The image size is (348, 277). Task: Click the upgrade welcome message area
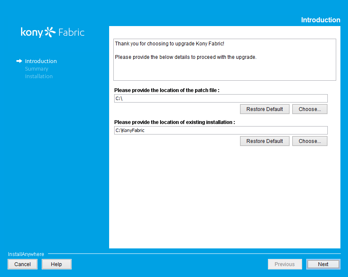pos(225,59)
